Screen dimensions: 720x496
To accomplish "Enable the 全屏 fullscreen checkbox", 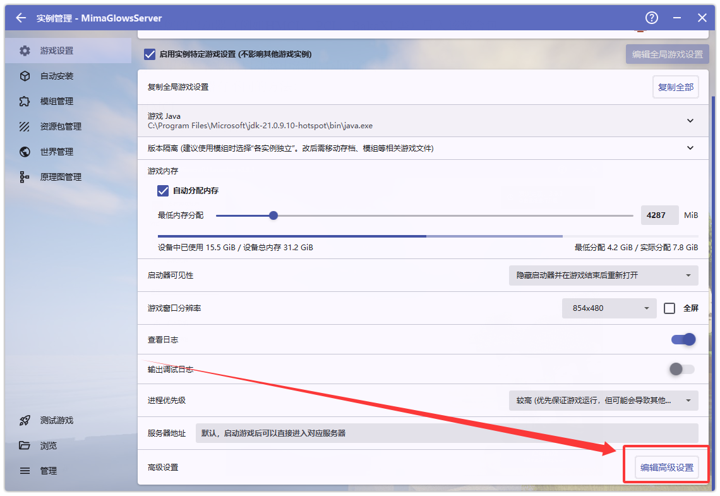I will pos(669,308).
